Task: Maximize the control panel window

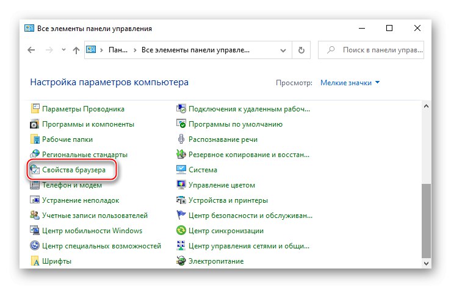Action: (x=389, y=28)
